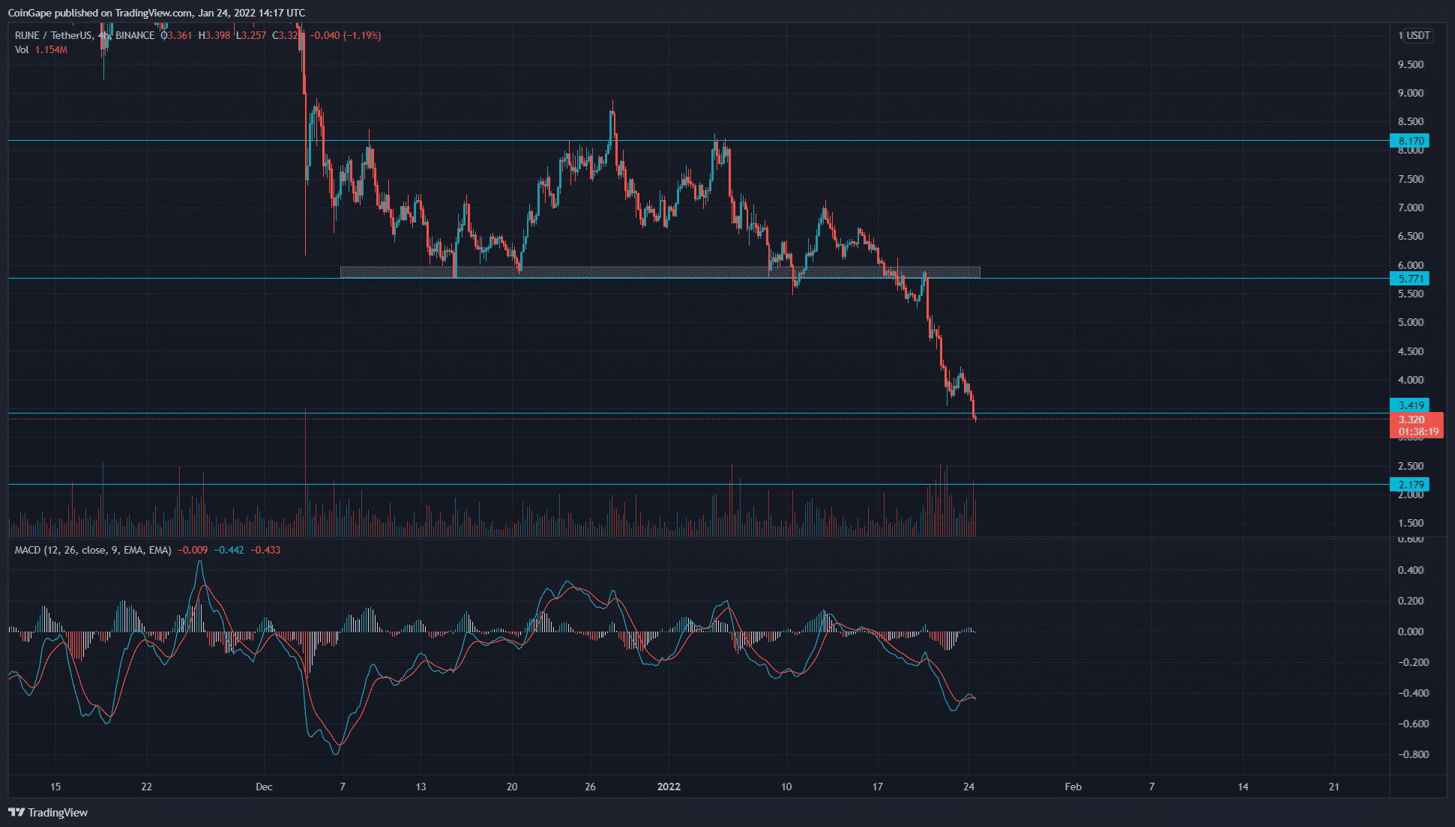Click the RUNE / TetherUS symbol title

coord(52,35)
